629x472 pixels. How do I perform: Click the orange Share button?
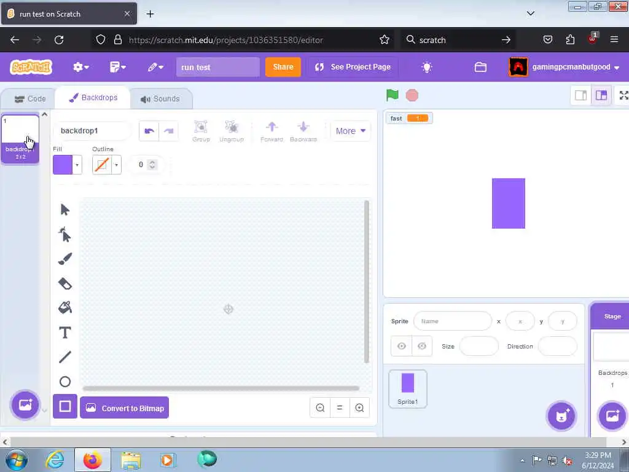283,67
